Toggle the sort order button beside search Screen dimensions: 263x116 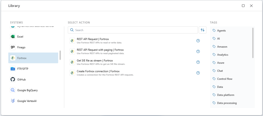click(x=203, y=30)
